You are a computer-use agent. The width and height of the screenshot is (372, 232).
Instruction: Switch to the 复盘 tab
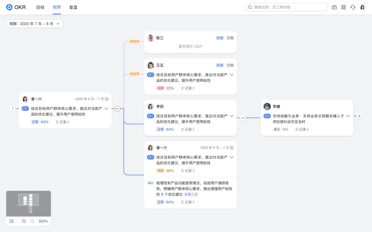(73, 7)
